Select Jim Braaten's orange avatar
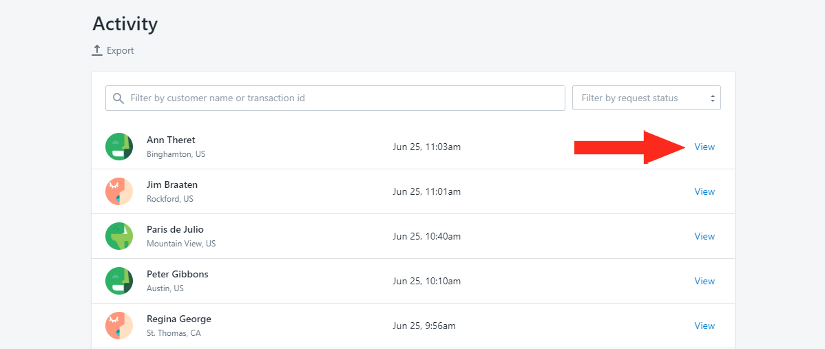This screenshot has width=825, height=349. coord(119,191)
